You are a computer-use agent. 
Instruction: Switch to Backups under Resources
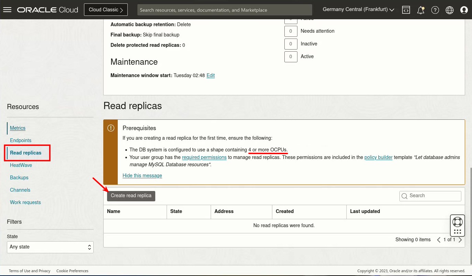click(x=19, y=178)
